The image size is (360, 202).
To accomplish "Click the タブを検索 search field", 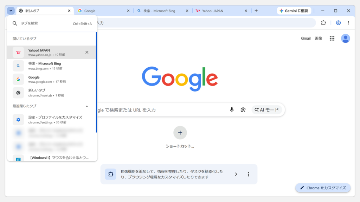I will (52, 23).
